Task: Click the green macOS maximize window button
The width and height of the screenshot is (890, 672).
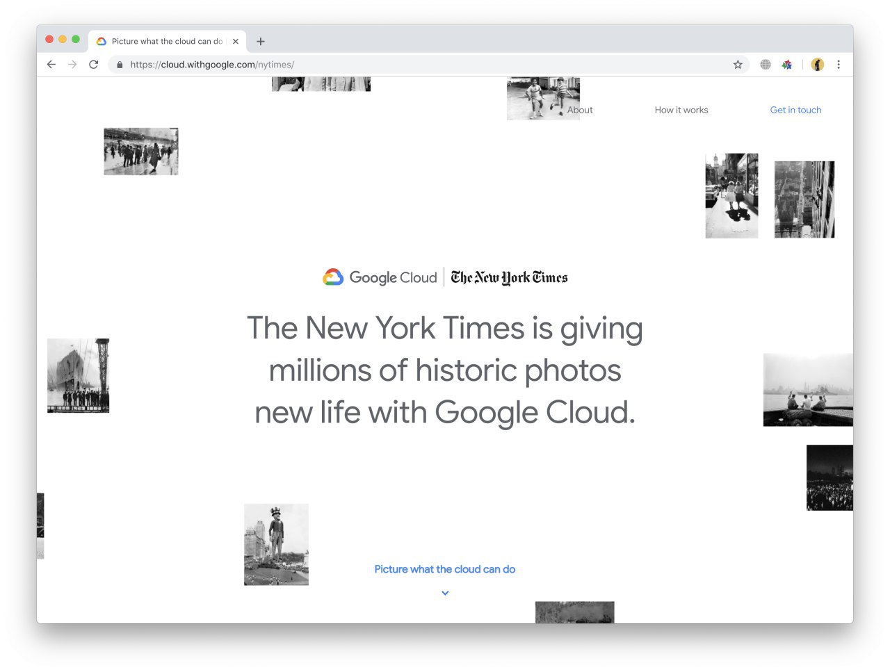Action: point(76,39)
